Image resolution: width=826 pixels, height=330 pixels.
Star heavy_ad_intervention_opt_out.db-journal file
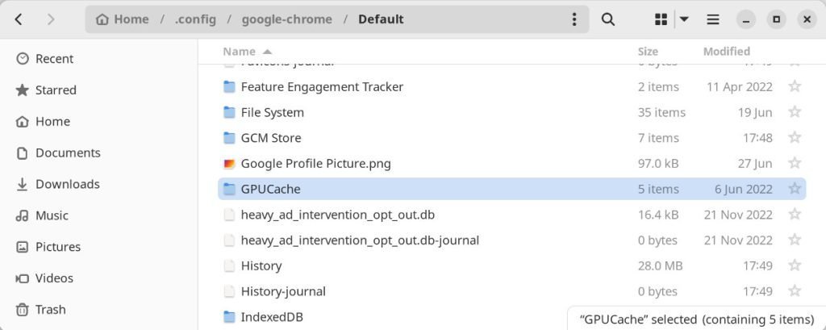pos(795,240)
